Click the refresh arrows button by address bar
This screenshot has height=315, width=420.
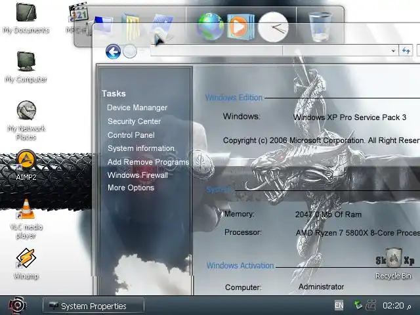(406, 51)
